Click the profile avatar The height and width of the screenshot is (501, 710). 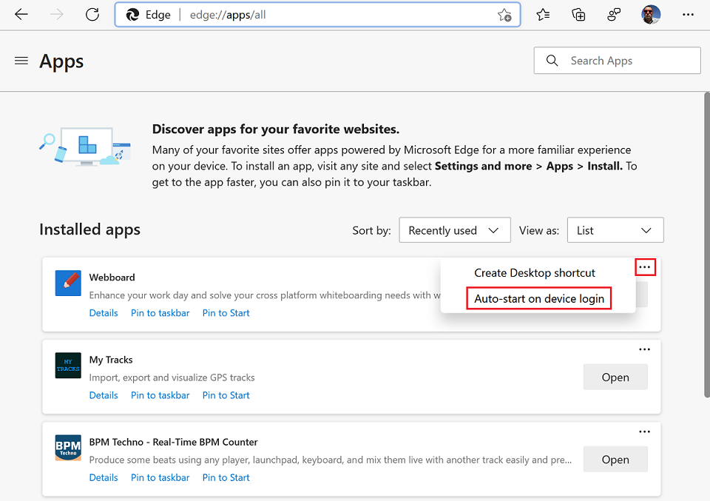pyautogui.click(x=650, y=14)
